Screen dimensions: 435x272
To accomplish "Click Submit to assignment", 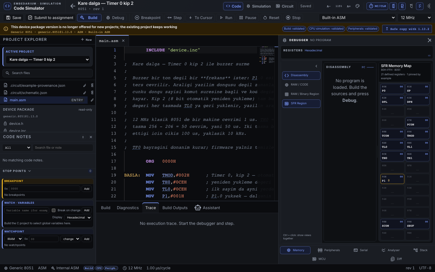I will tap(50, 18).
